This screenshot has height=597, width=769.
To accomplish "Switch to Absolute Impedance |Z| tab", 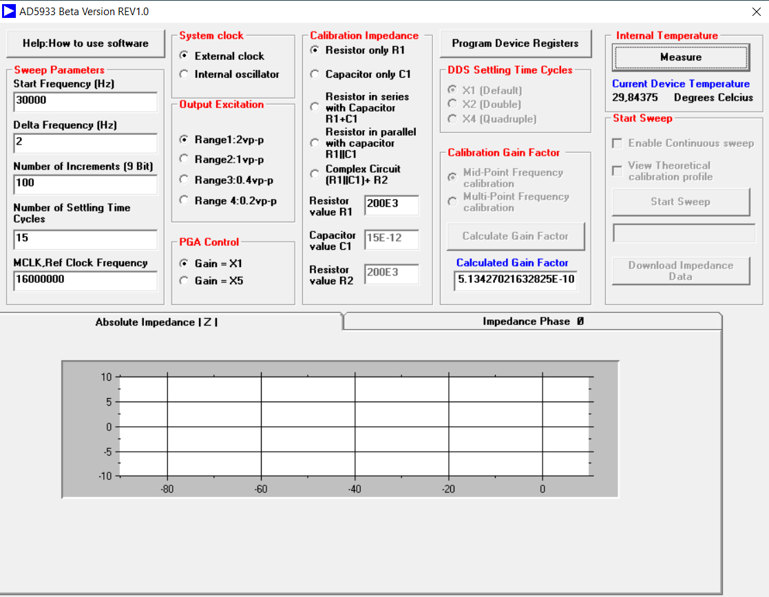I will pos(171,322).
